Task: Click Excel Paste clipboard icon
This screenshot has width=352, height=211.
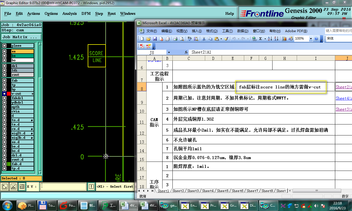Action: coord(216,39)
